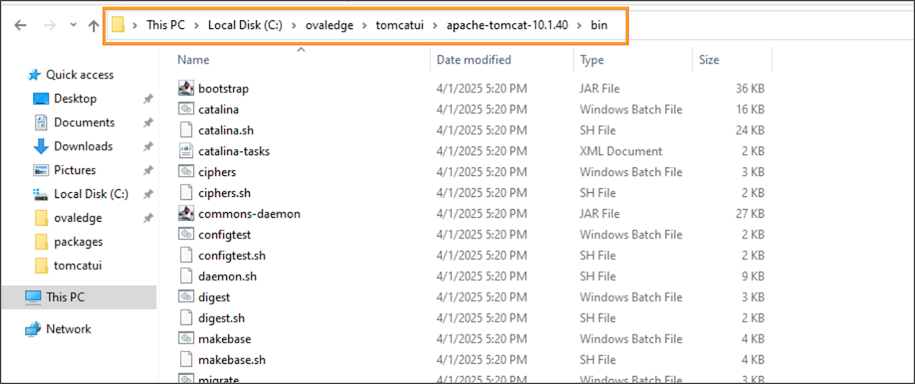Click the pin icon beside Documents
Screen dimensions: 915x384
148,122
